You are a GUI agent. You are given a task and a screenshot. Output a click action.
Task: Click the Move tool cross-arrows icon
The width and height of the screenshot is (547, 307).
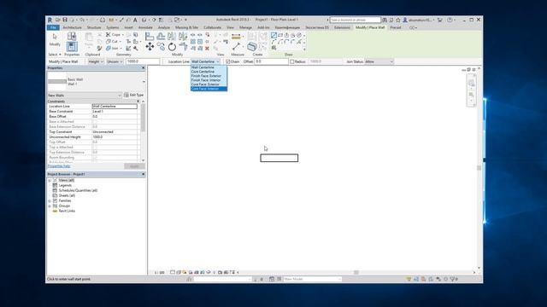tap(150, 46)
